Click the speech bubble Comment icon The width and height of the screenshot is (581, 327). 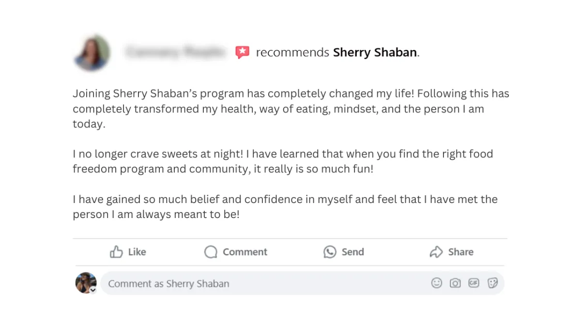tap(211, 252)
